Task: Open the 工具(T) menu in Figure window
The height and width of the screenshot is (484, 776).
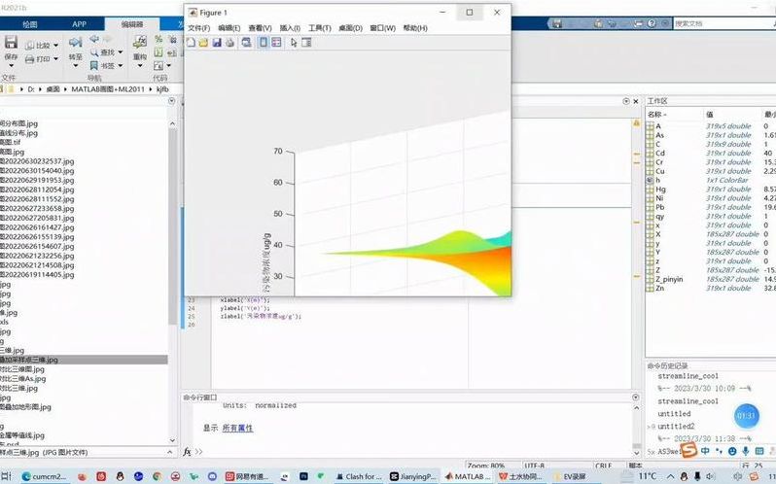Action: [319, 28]
